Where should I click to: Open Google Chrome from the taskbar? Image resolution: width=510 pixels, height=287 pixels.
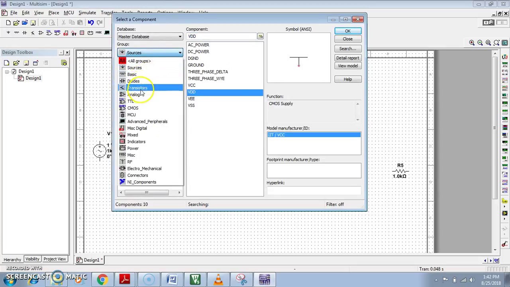[x=102, y=279]
